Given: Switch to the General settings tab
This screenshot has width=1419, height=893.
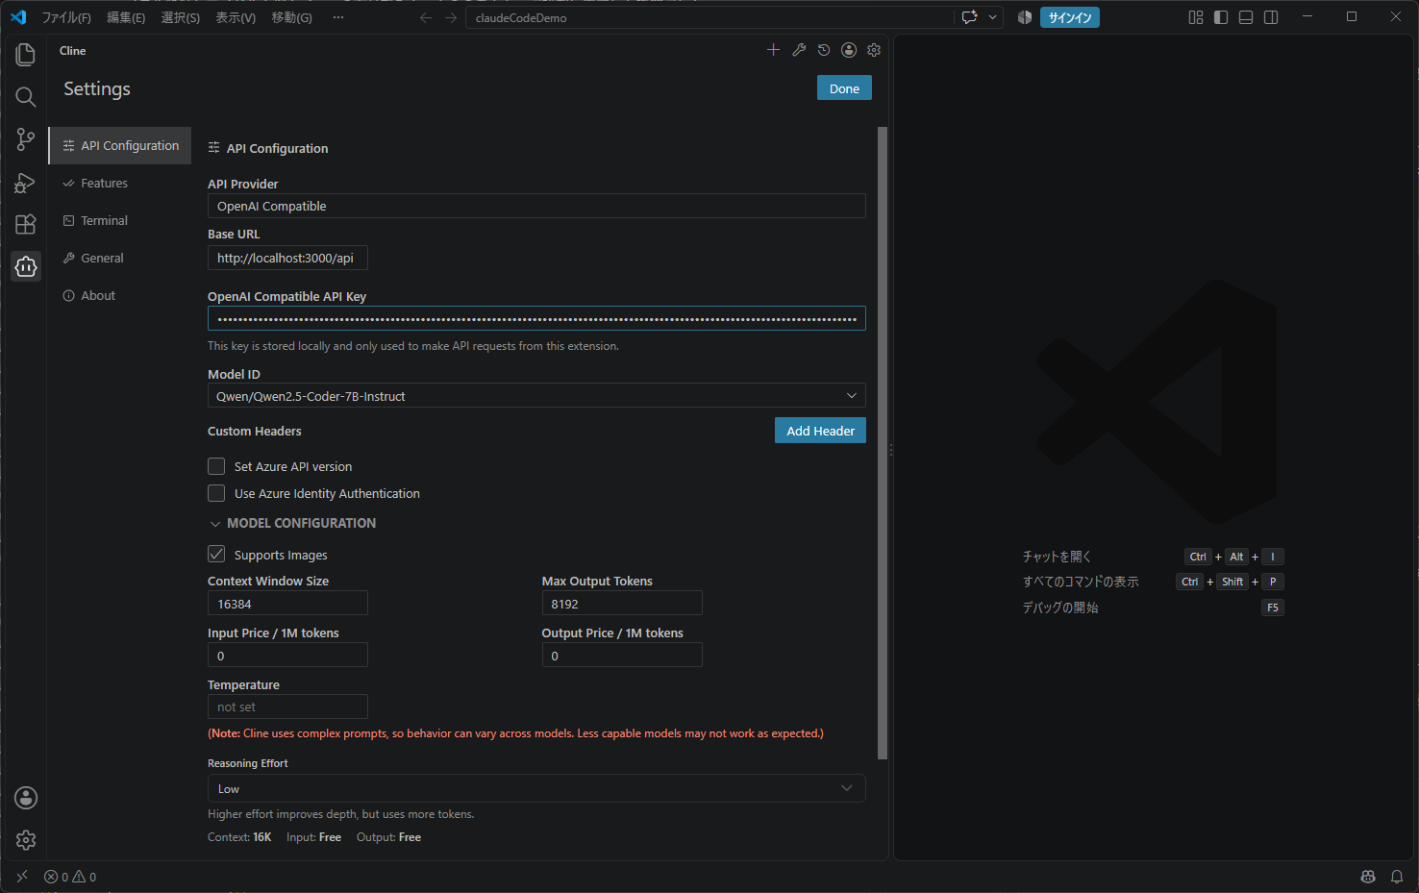Looking at the screenshot, I should point(120,258).
